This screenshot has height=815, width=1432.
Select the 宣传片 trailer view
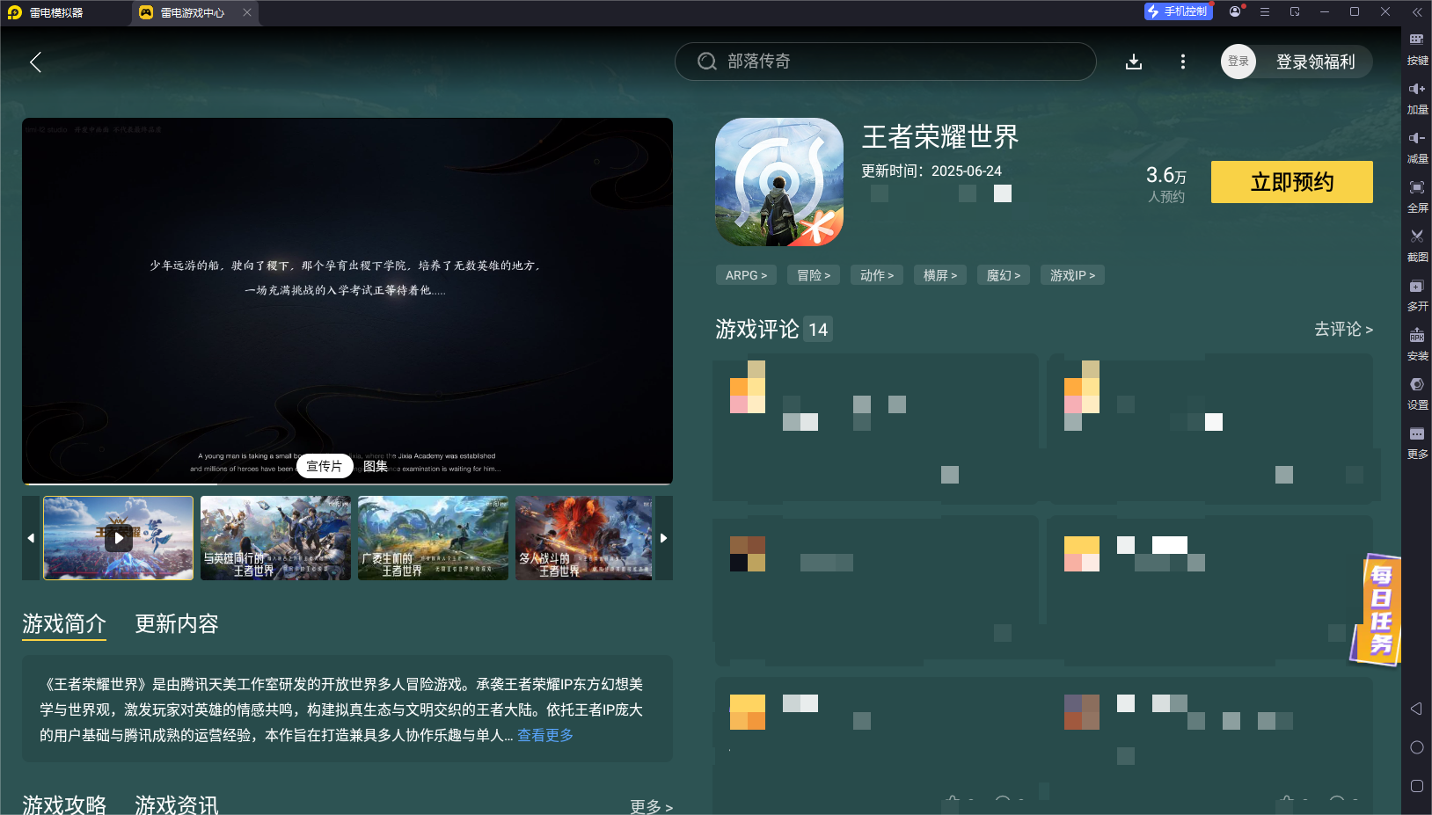coord(325,466)
